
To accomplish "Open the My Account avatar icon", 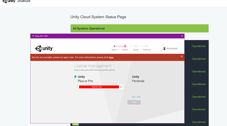I will point(164,48).
